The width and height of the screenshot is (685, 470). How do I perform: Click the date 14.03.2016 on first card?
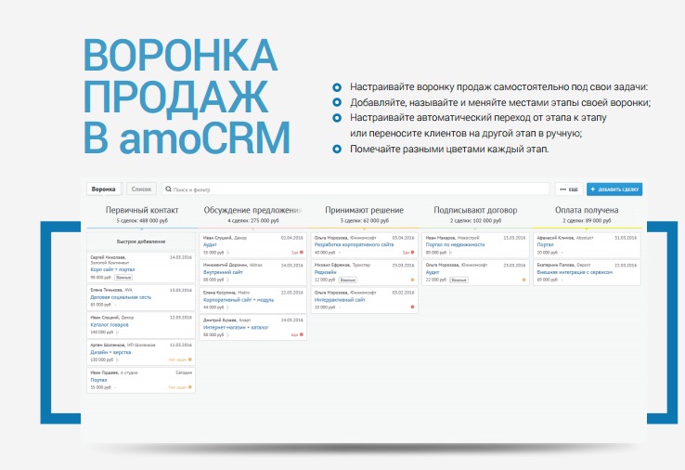pos(180,257)
